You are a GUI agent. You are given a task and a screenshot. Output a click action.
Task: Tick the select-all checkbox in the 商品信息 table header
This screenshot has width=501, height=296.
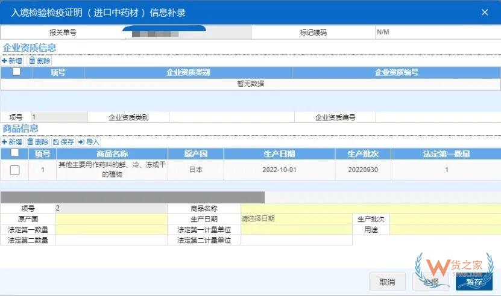click(14, 152)
